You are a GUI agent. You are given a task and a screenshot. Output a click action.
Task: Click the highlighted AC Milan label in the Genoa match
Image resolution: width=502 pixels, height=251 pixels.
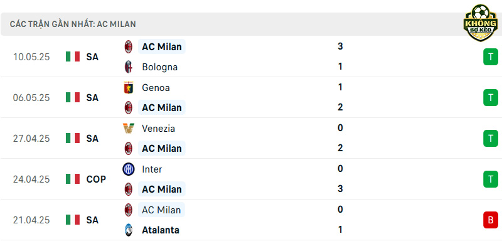click(162, 107)
